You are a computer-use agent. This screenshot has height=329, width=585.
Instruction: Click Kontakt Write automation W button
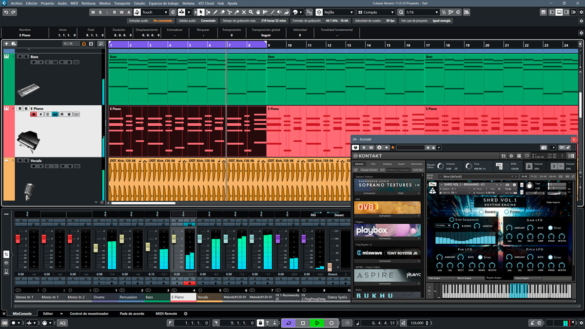pyautogui.click(x=371, y=147)
